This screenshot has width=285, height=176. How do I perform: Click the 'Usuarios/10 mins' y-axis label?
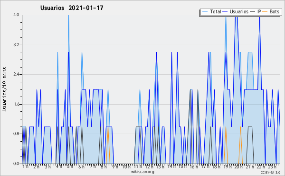coord(4,89)
